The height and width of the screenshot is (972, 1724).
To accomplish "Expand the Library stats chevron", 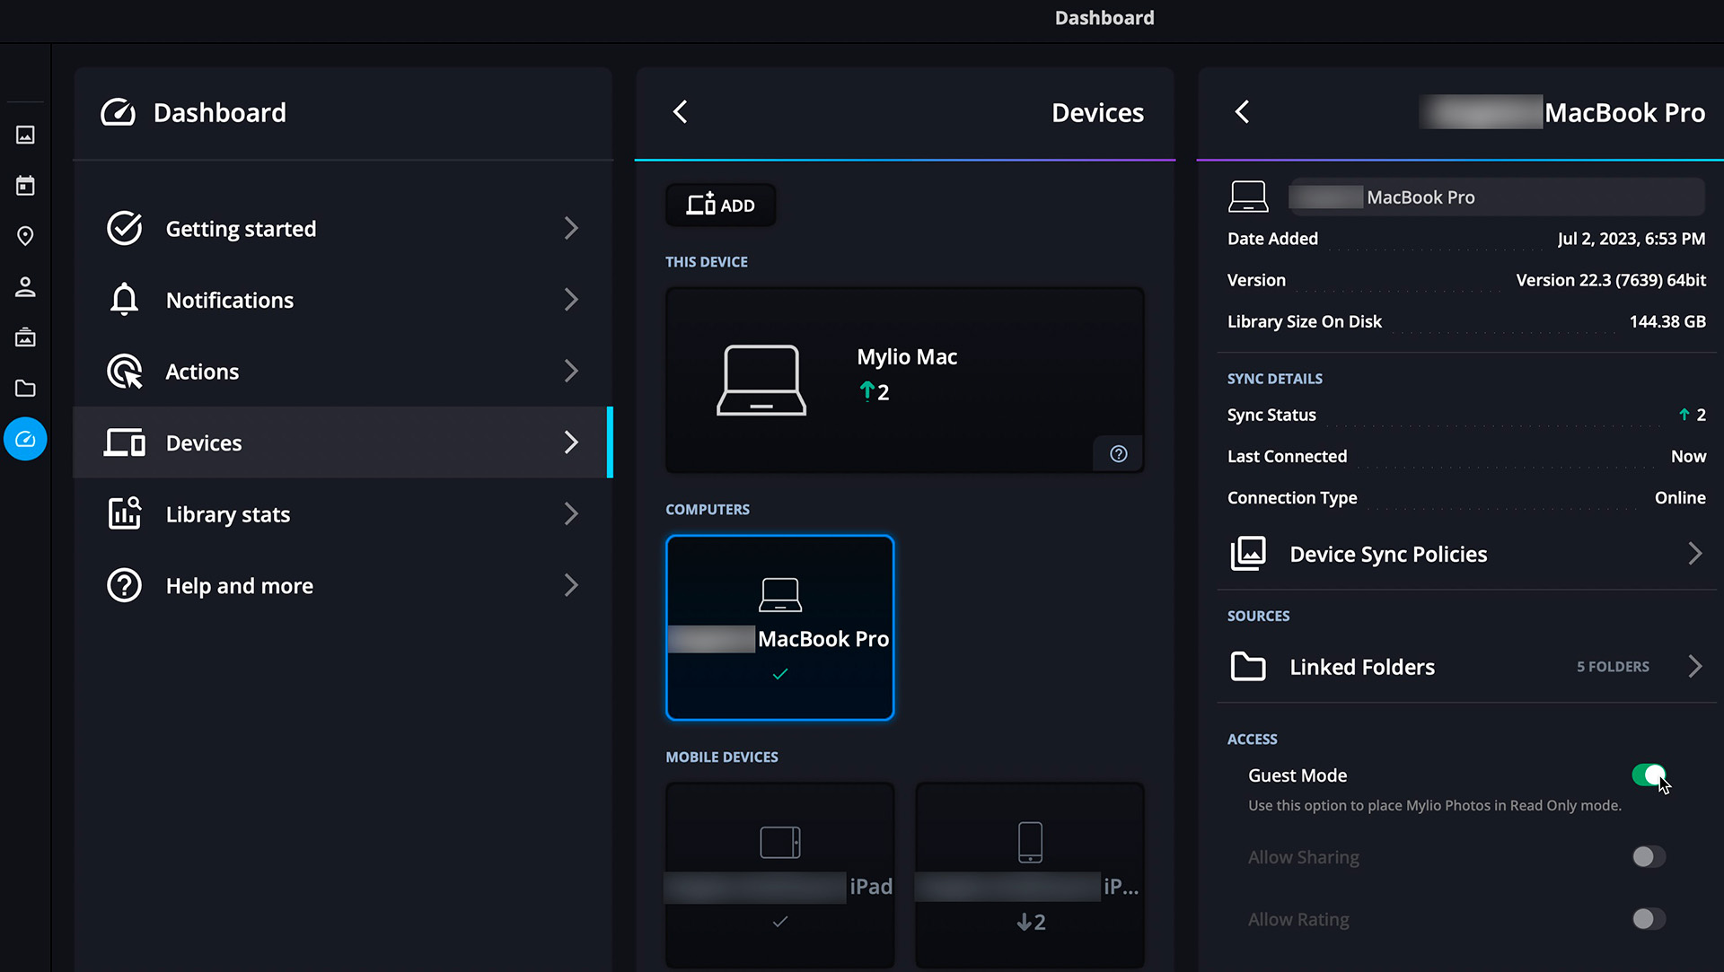I will pos(571,514).
